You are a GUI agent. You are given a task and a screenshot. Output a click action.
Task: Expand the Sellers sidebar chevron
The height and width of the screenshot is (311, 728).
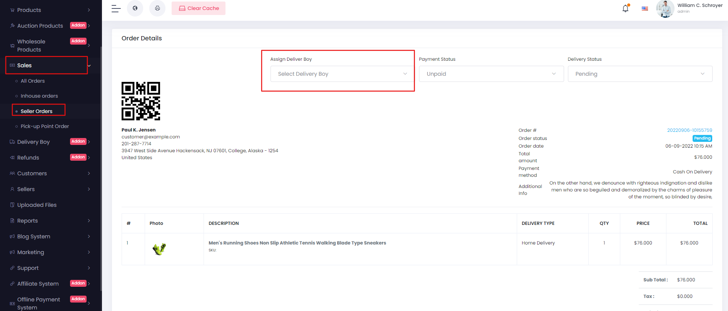tap(89, 189)
